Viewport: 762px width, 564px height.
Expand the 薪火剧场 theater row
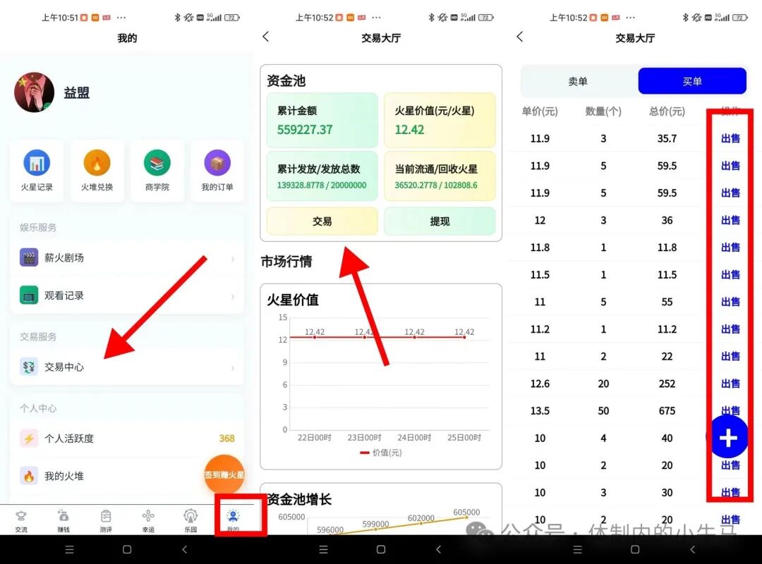coord(127,259)
